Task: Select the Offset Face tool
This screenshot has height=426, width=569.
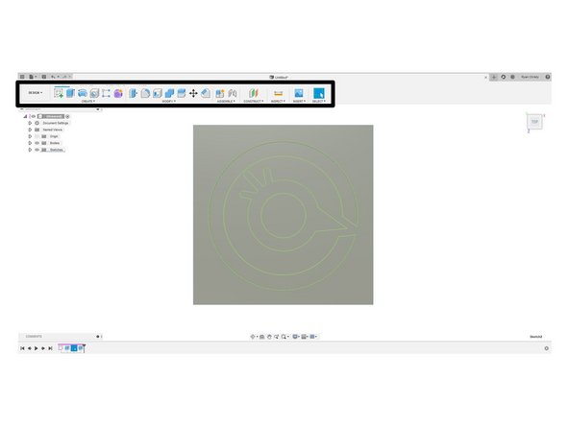Action: 182,93
